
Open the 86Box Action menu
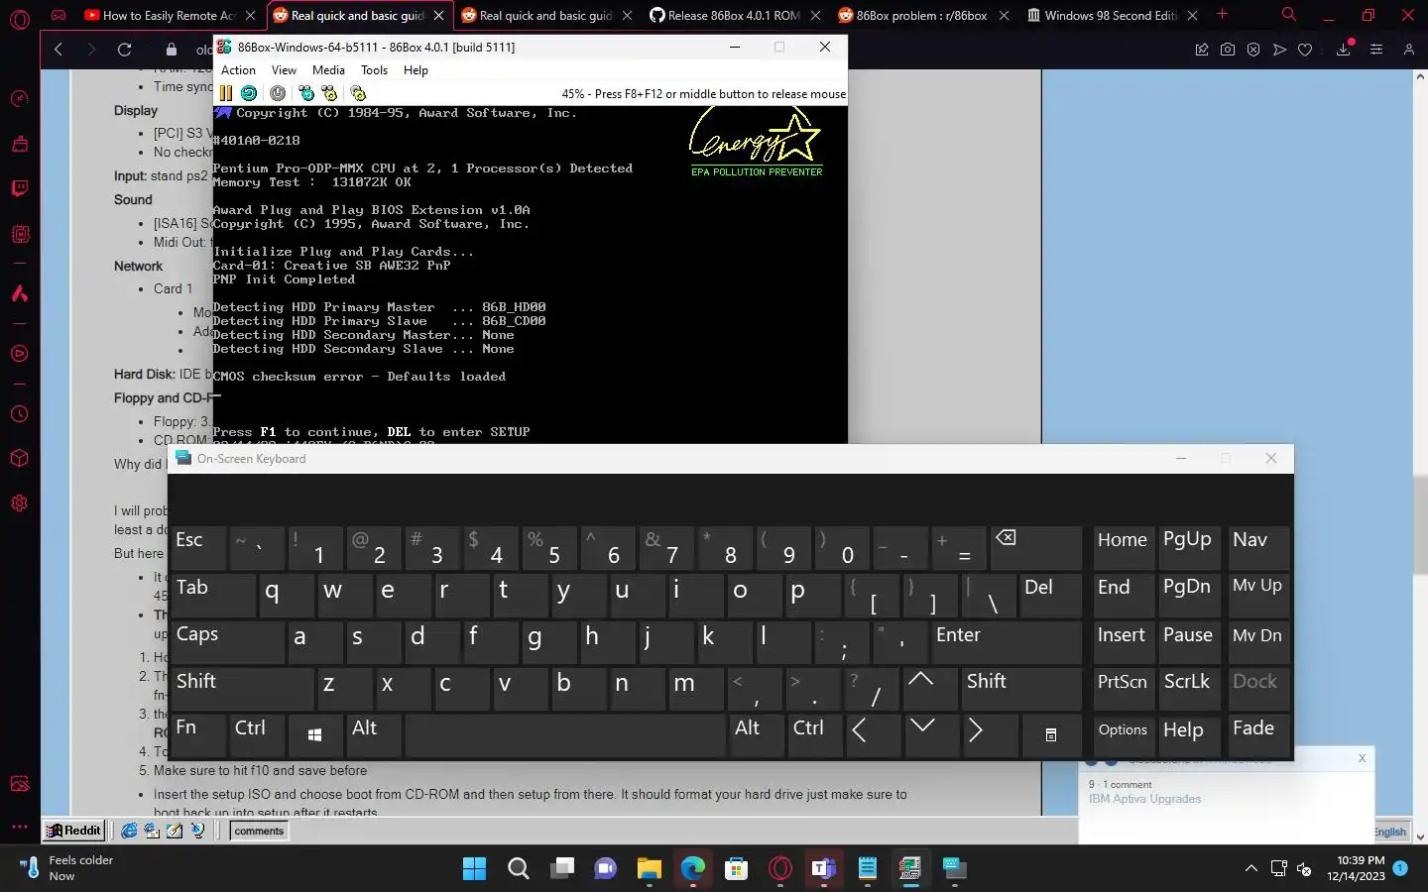click(x=238, y=70)
